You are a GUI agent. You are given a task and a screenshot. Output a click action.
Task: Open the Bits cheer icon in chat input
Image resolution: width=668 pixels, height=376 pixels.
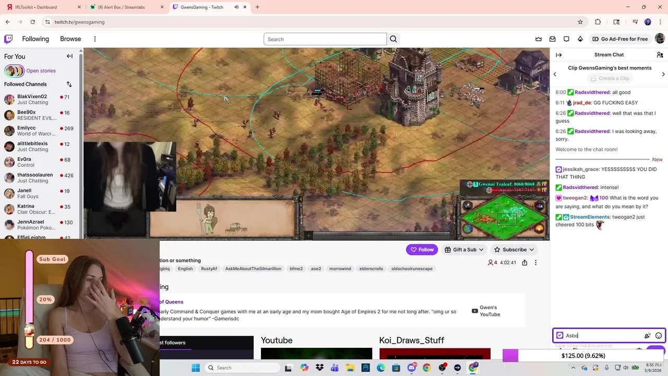[x=647, y=336]
